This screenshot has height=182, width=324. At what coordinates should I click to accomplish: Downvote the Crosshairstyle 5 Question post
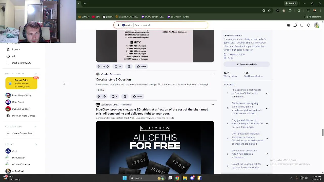[105, 96]
